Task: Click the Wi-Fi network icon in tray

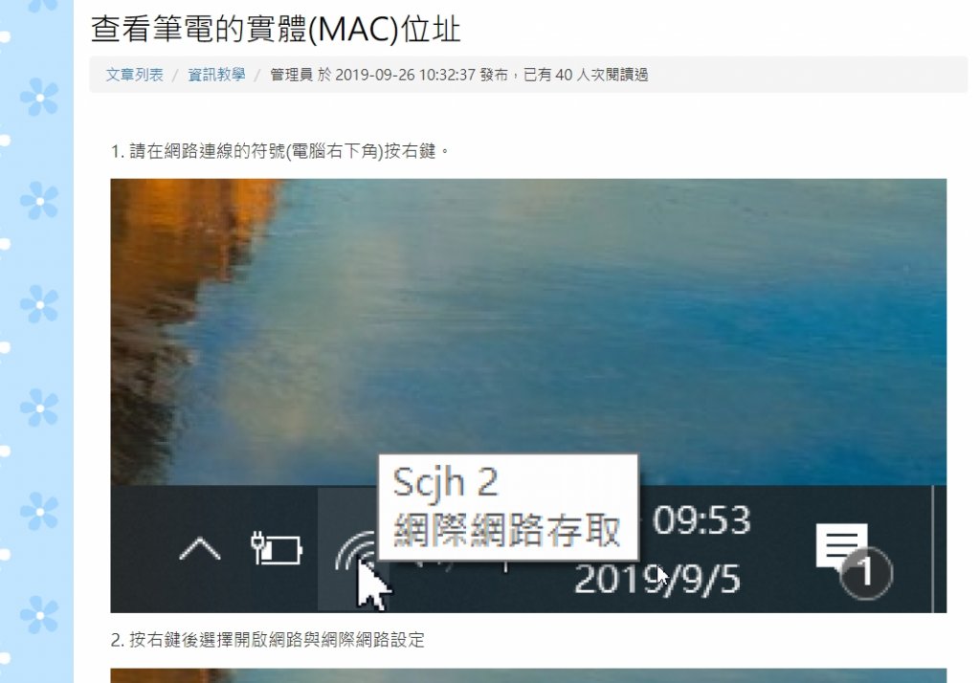Action: (x=354, y=550)
